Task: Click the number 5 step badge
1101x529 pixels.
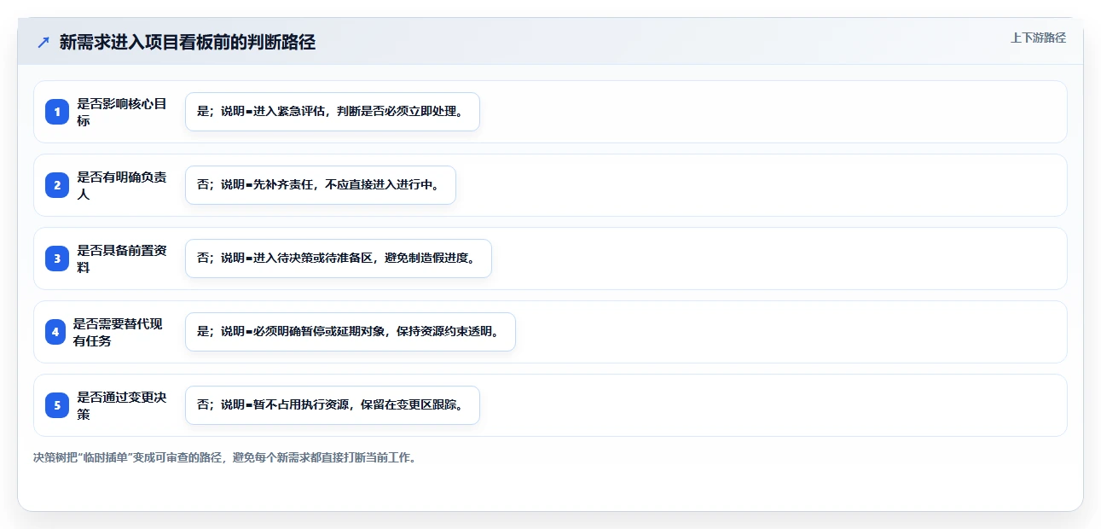Action: [x=57, y=405]
